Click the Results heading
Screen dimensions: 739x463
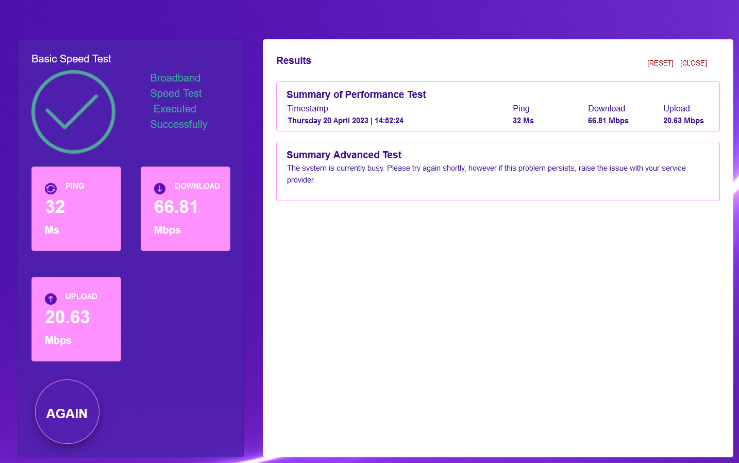tap(293, 60)
